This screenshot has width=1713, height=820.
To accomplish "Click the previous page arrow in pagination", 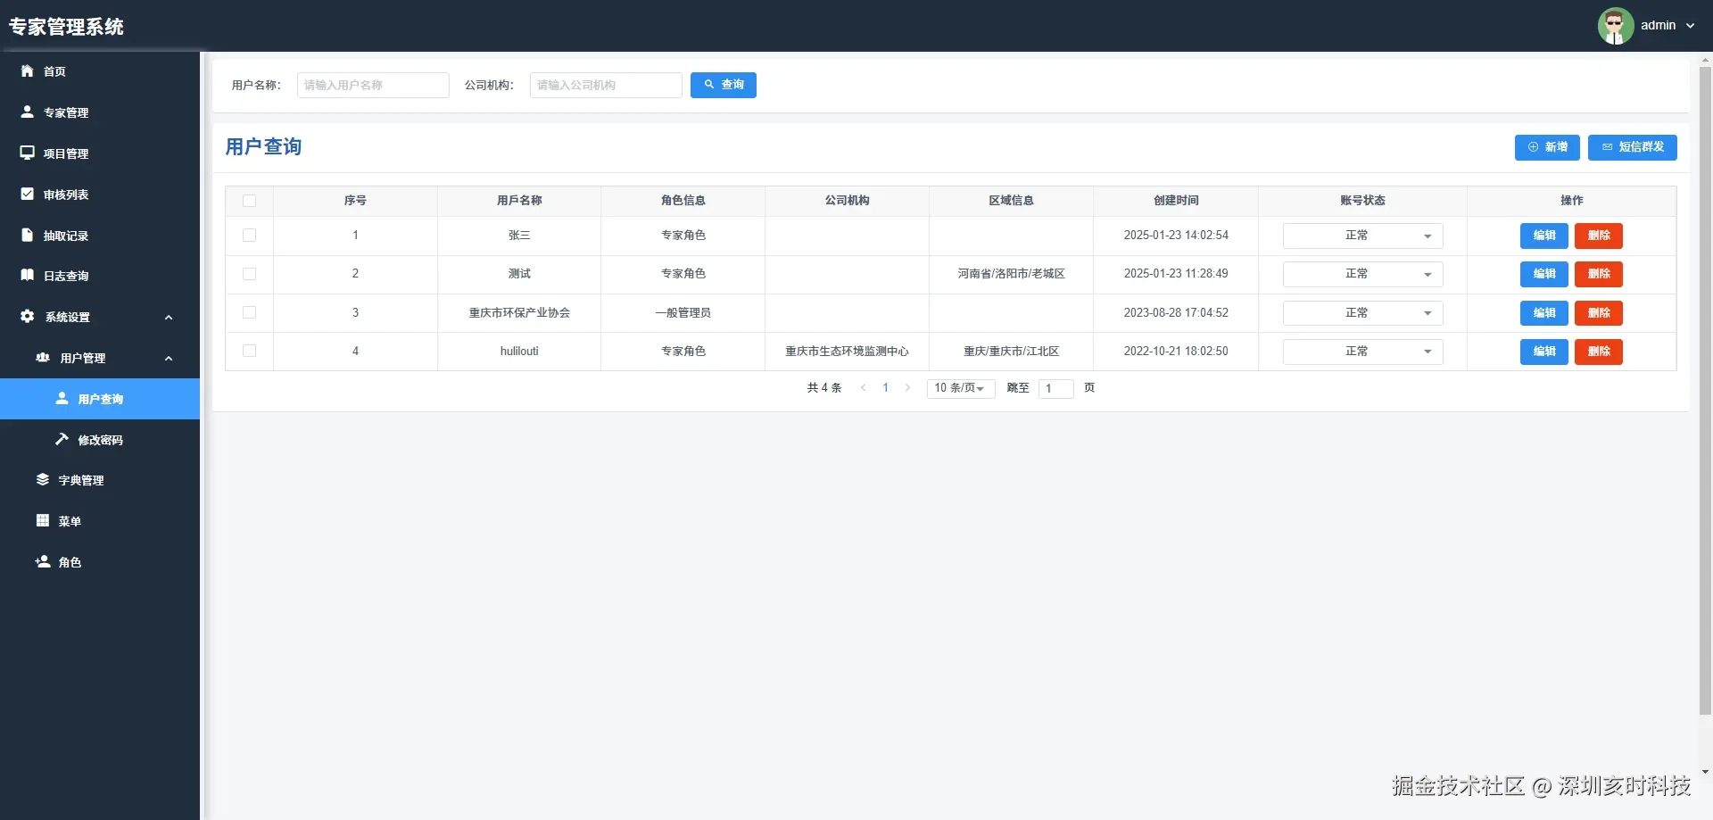I will pyautogui.click(x=863, y=387).
